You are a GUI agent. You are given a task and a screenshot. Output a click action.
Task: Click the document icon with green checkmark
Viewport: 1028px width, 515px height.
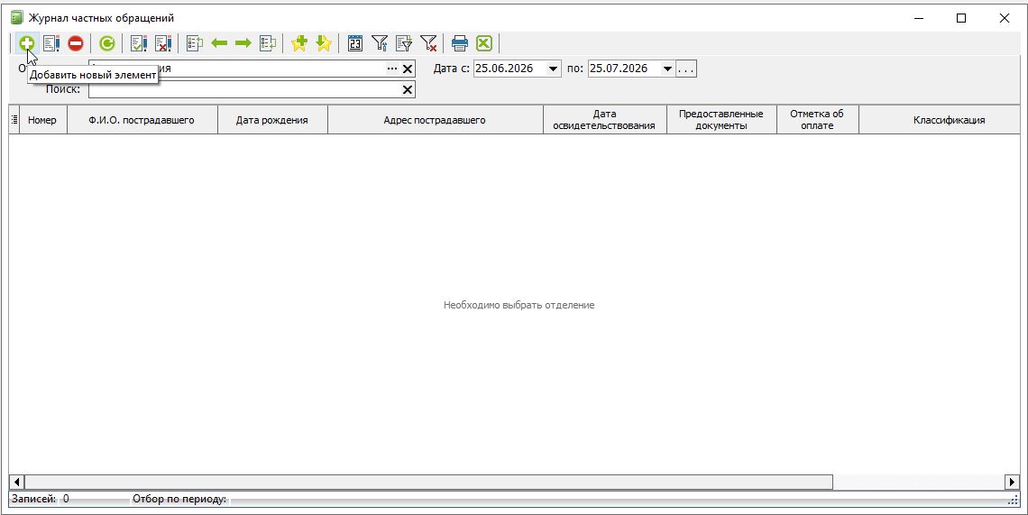pyautogui.click(x=138, y=44)
